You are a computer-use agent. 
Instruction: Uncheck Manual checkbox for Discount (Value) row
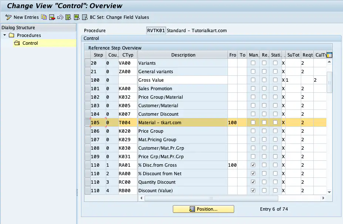click(253, 191)
